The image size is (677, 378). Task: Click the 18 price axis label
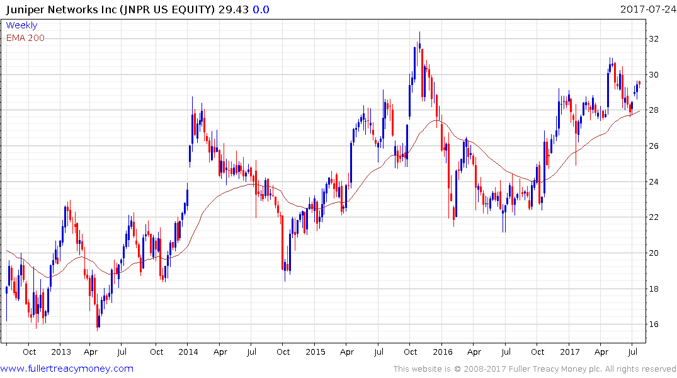coord(654,289)
